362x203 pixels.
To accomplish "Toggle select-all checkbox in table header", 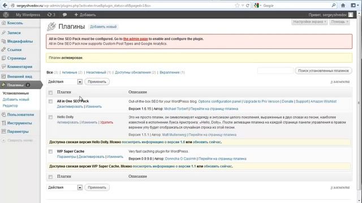I will coord(50,92).
